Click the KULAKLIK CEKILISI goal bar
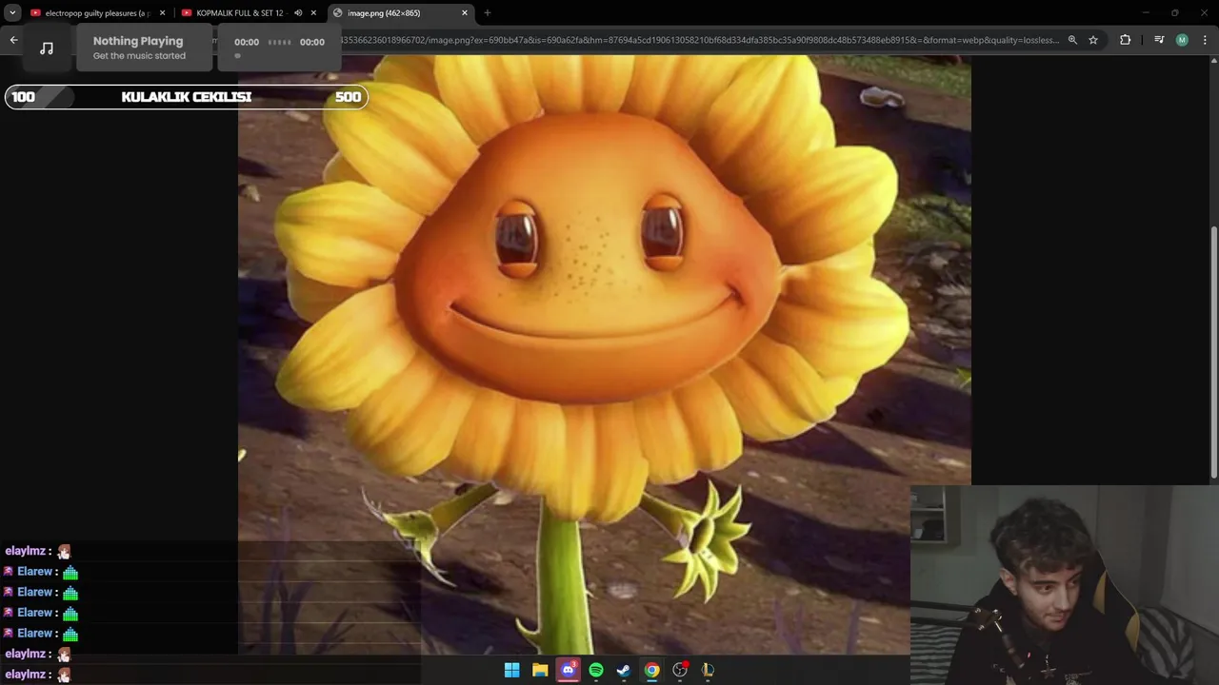The width and height of the screenshot is (1219, 685). (x=187, y=97)
